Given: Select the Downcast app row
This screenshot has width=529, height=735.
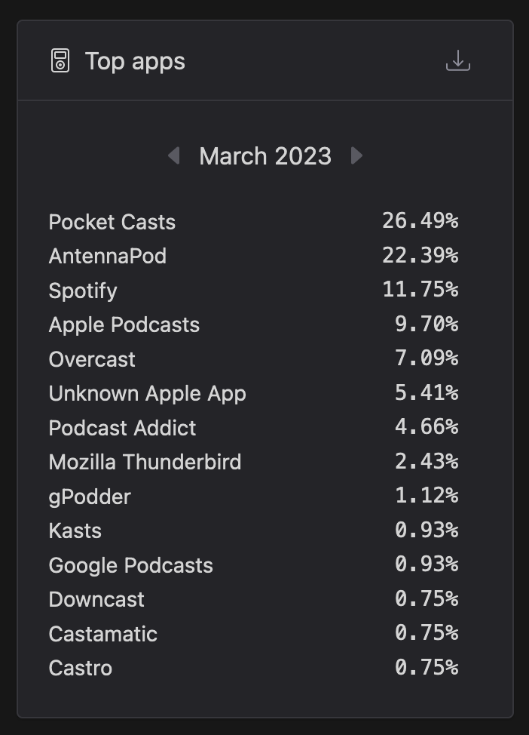Looking at the screenshot, I should (253, 599).
